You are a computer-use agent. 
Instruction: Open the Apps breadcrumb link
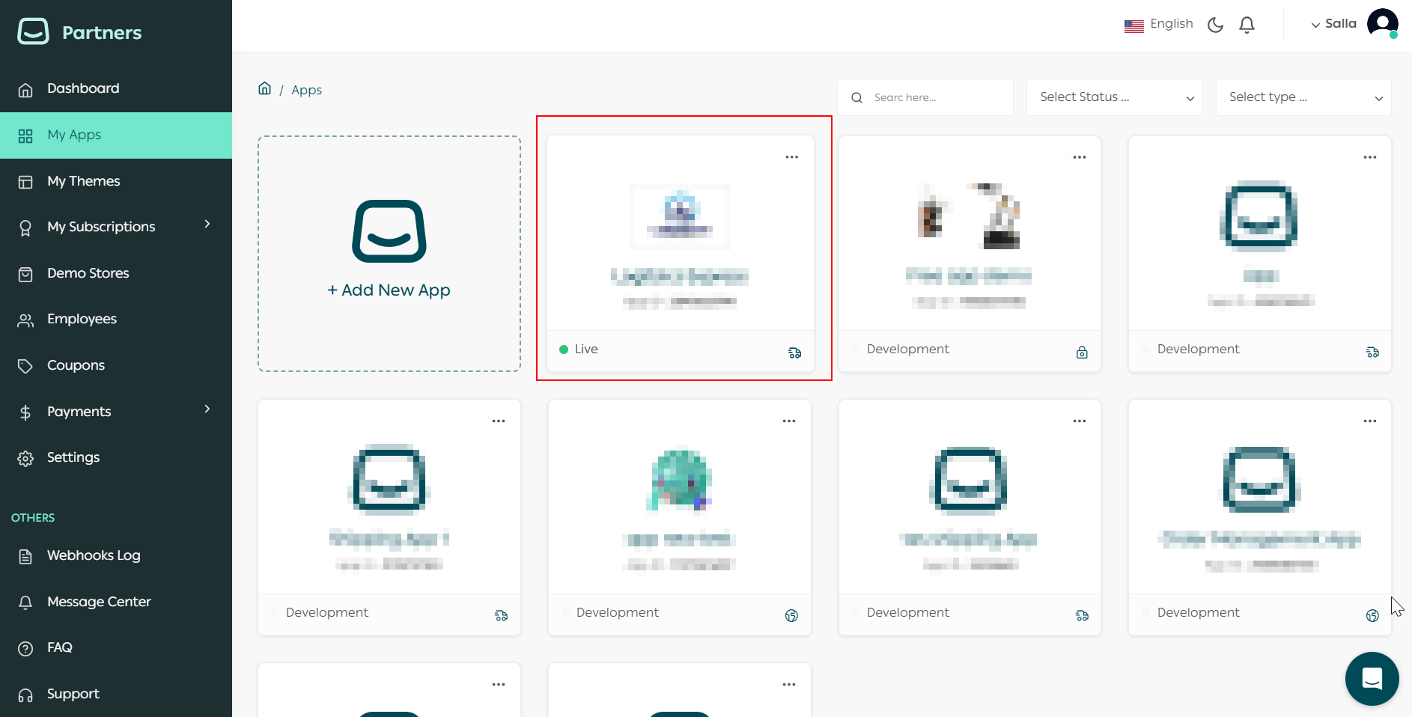click(x=306, y=89)
